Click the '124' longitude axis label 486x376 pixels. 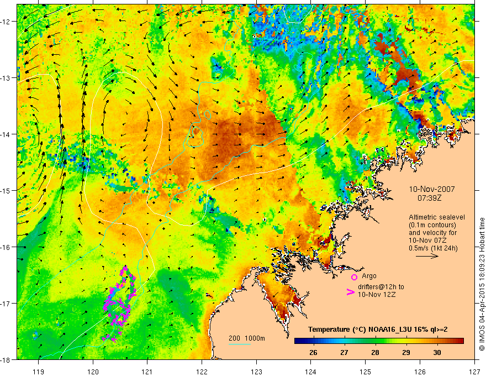(311, 372)
